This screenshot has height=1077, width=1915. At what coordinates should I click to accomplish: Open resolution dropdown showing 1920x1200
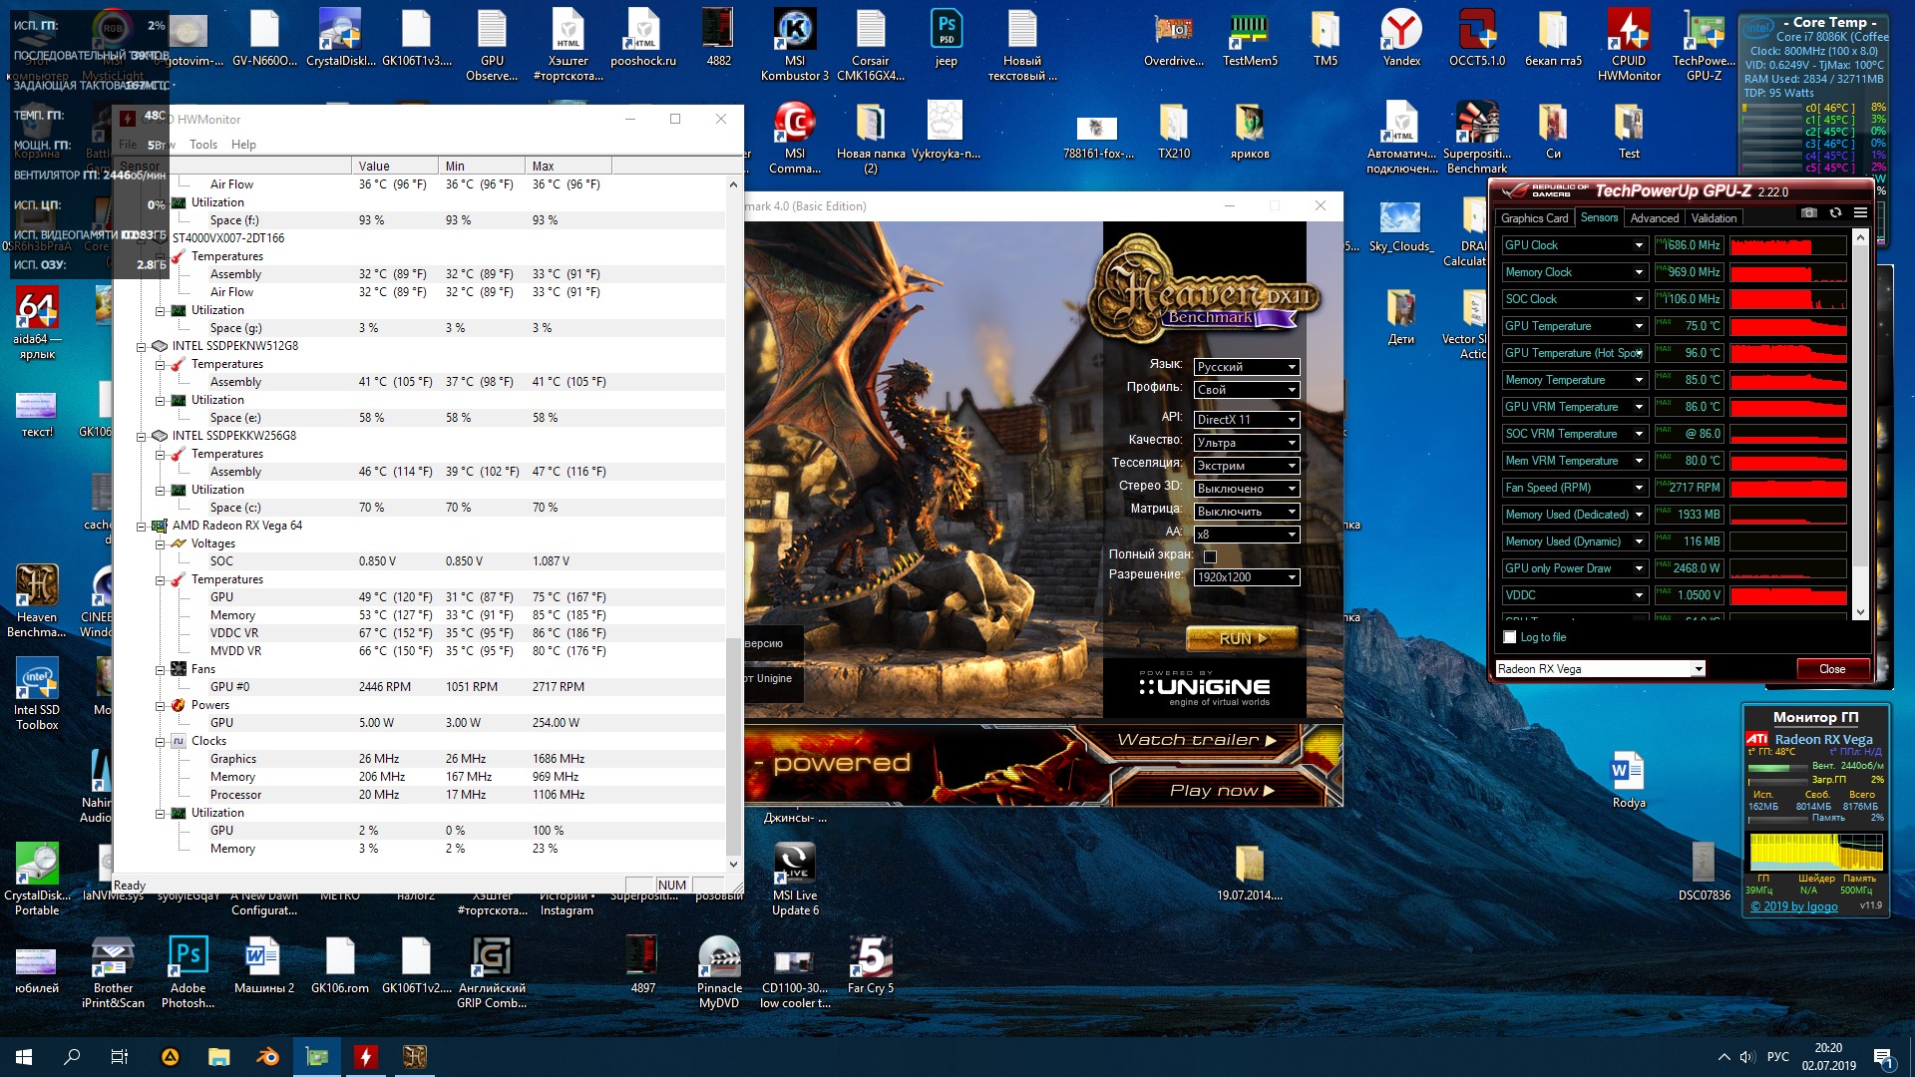pyautogui.click(x=1246, y=577)
